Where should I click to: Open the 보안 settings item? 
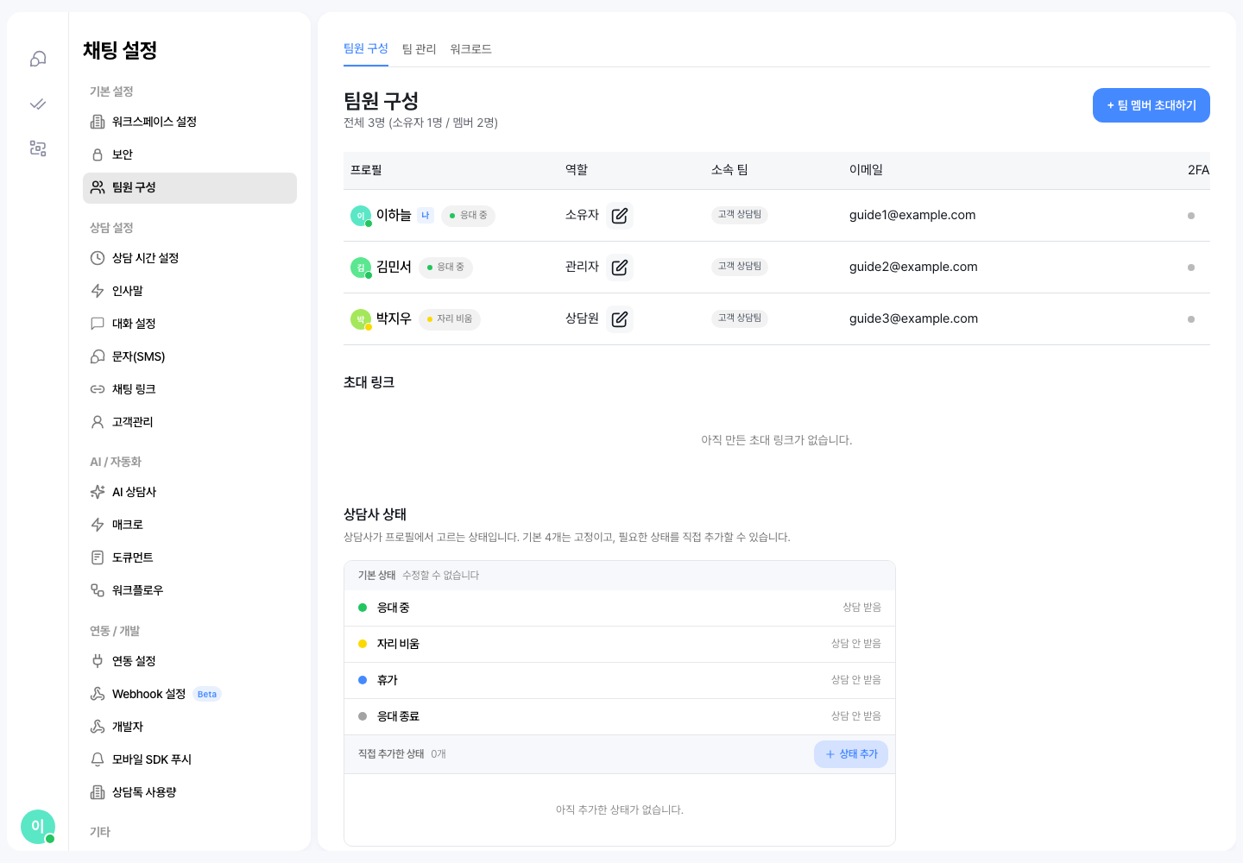[x=190, y=154]
